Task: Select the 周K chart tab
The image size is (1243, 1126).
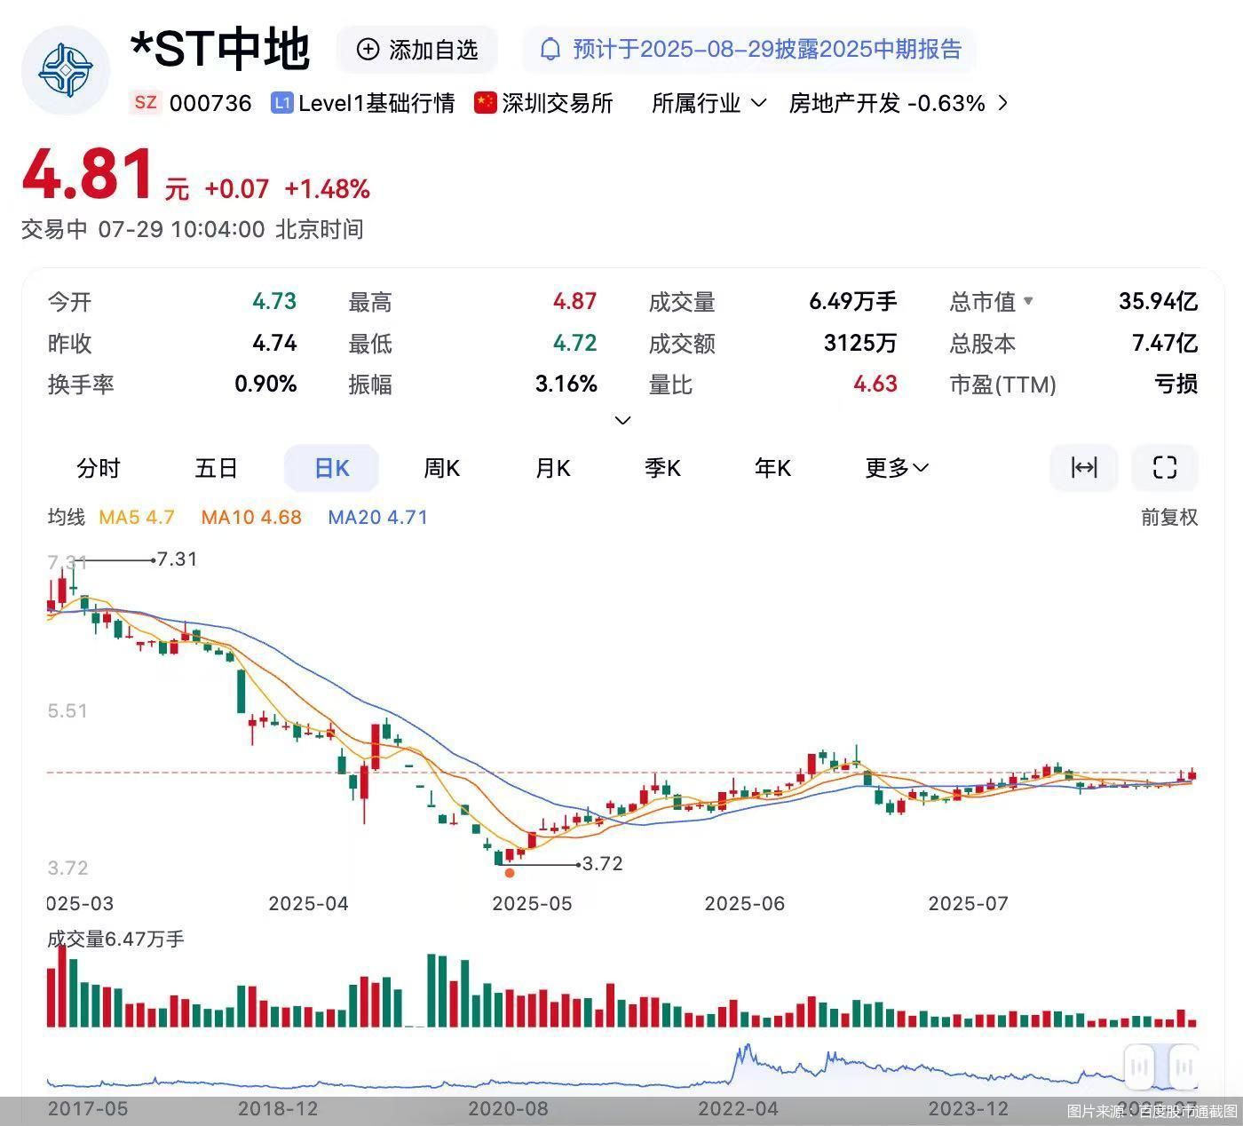Action: (x=441, y=467)
